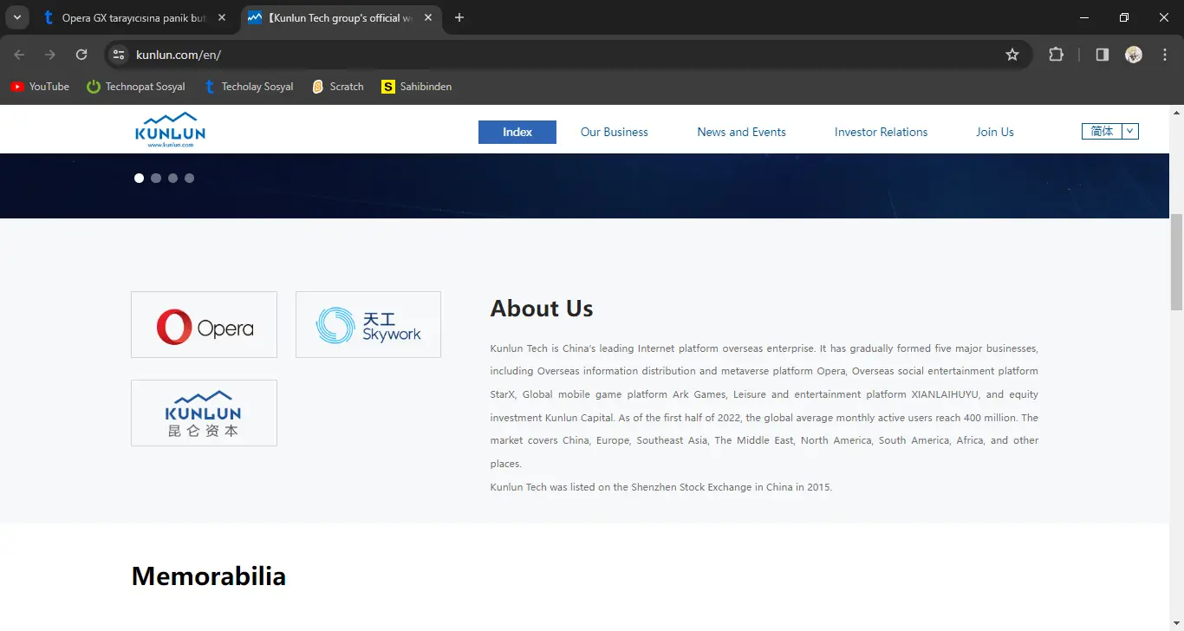The height and width of the screenshot is (631, 1184).
Task: Select the Index navigation item
Action: click(517, 132)
